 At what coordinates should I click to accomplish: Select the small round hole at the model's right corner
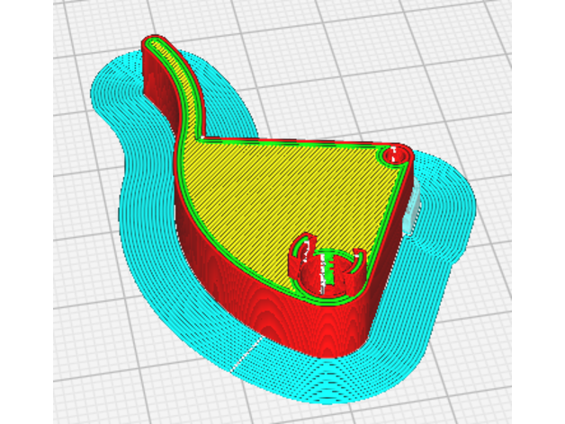(393, 157)
